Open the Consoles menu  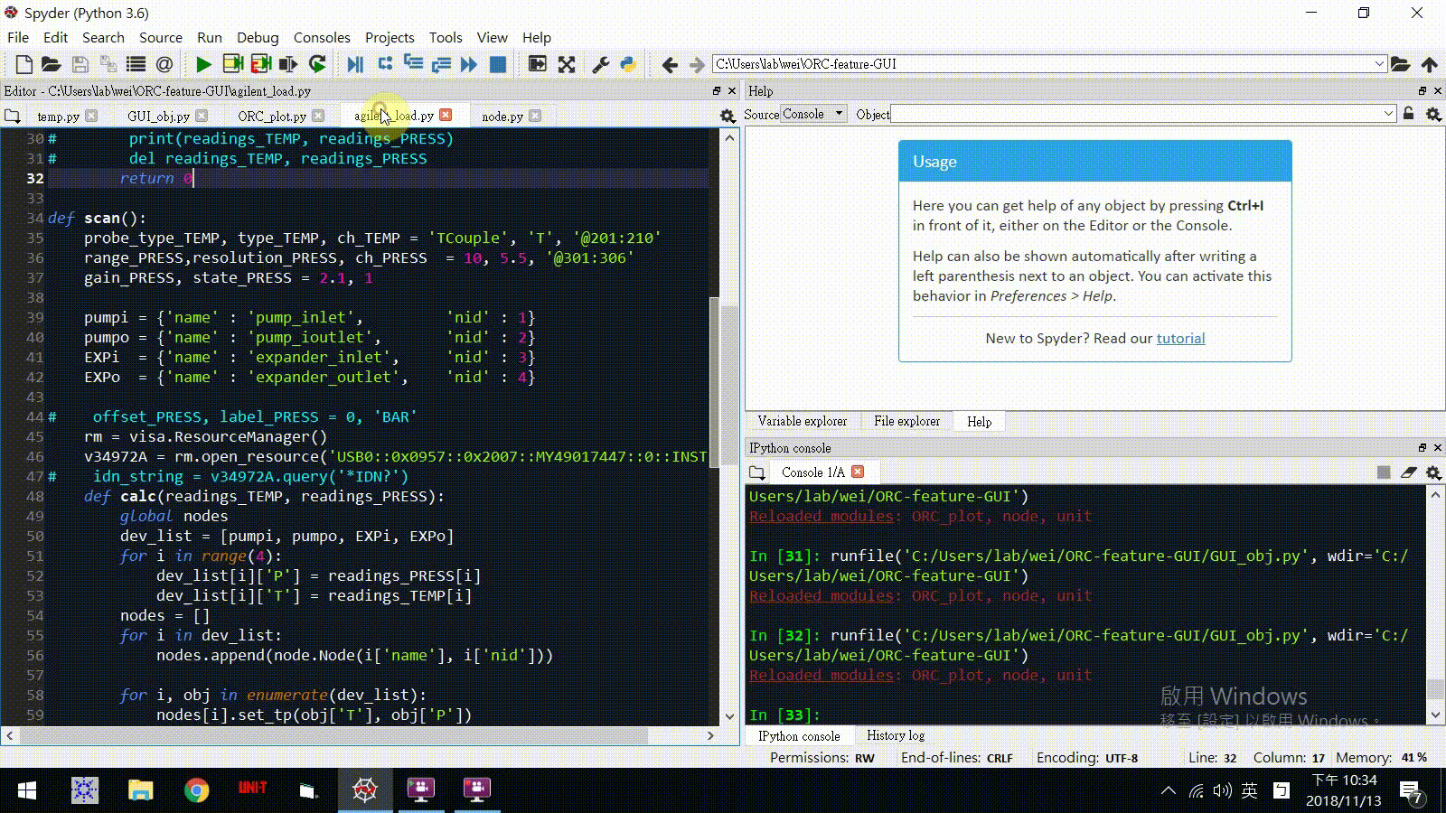point(321,37)
